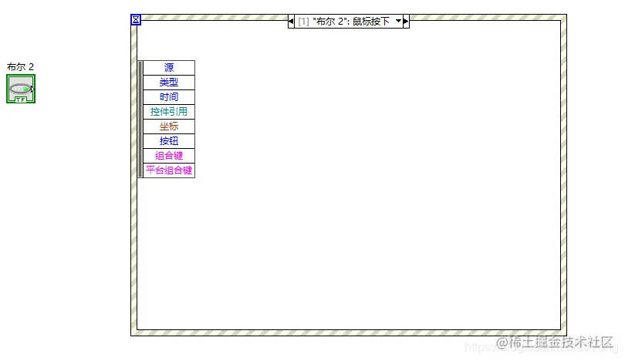Select the 按钮 event data item
The width and height of the screenshot is (625, 361).
point(169,141)
